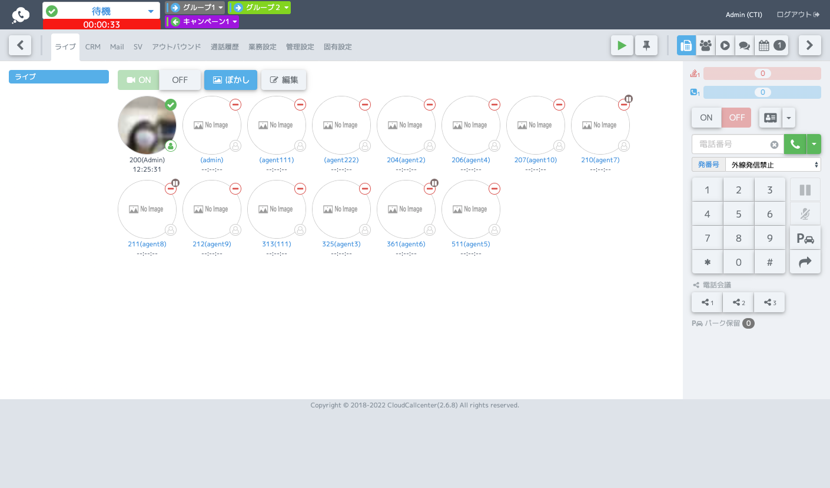Screen dimensions: 830x488
Task: Open the SV tab
Action: click(138, 47)
